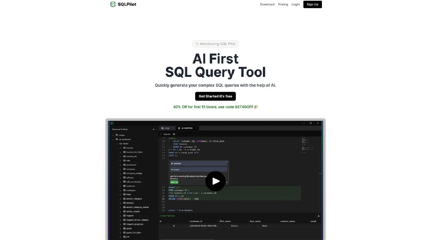Collapse the Tables node under us-workview
427x240 pixels.
(x=117, y=144)
